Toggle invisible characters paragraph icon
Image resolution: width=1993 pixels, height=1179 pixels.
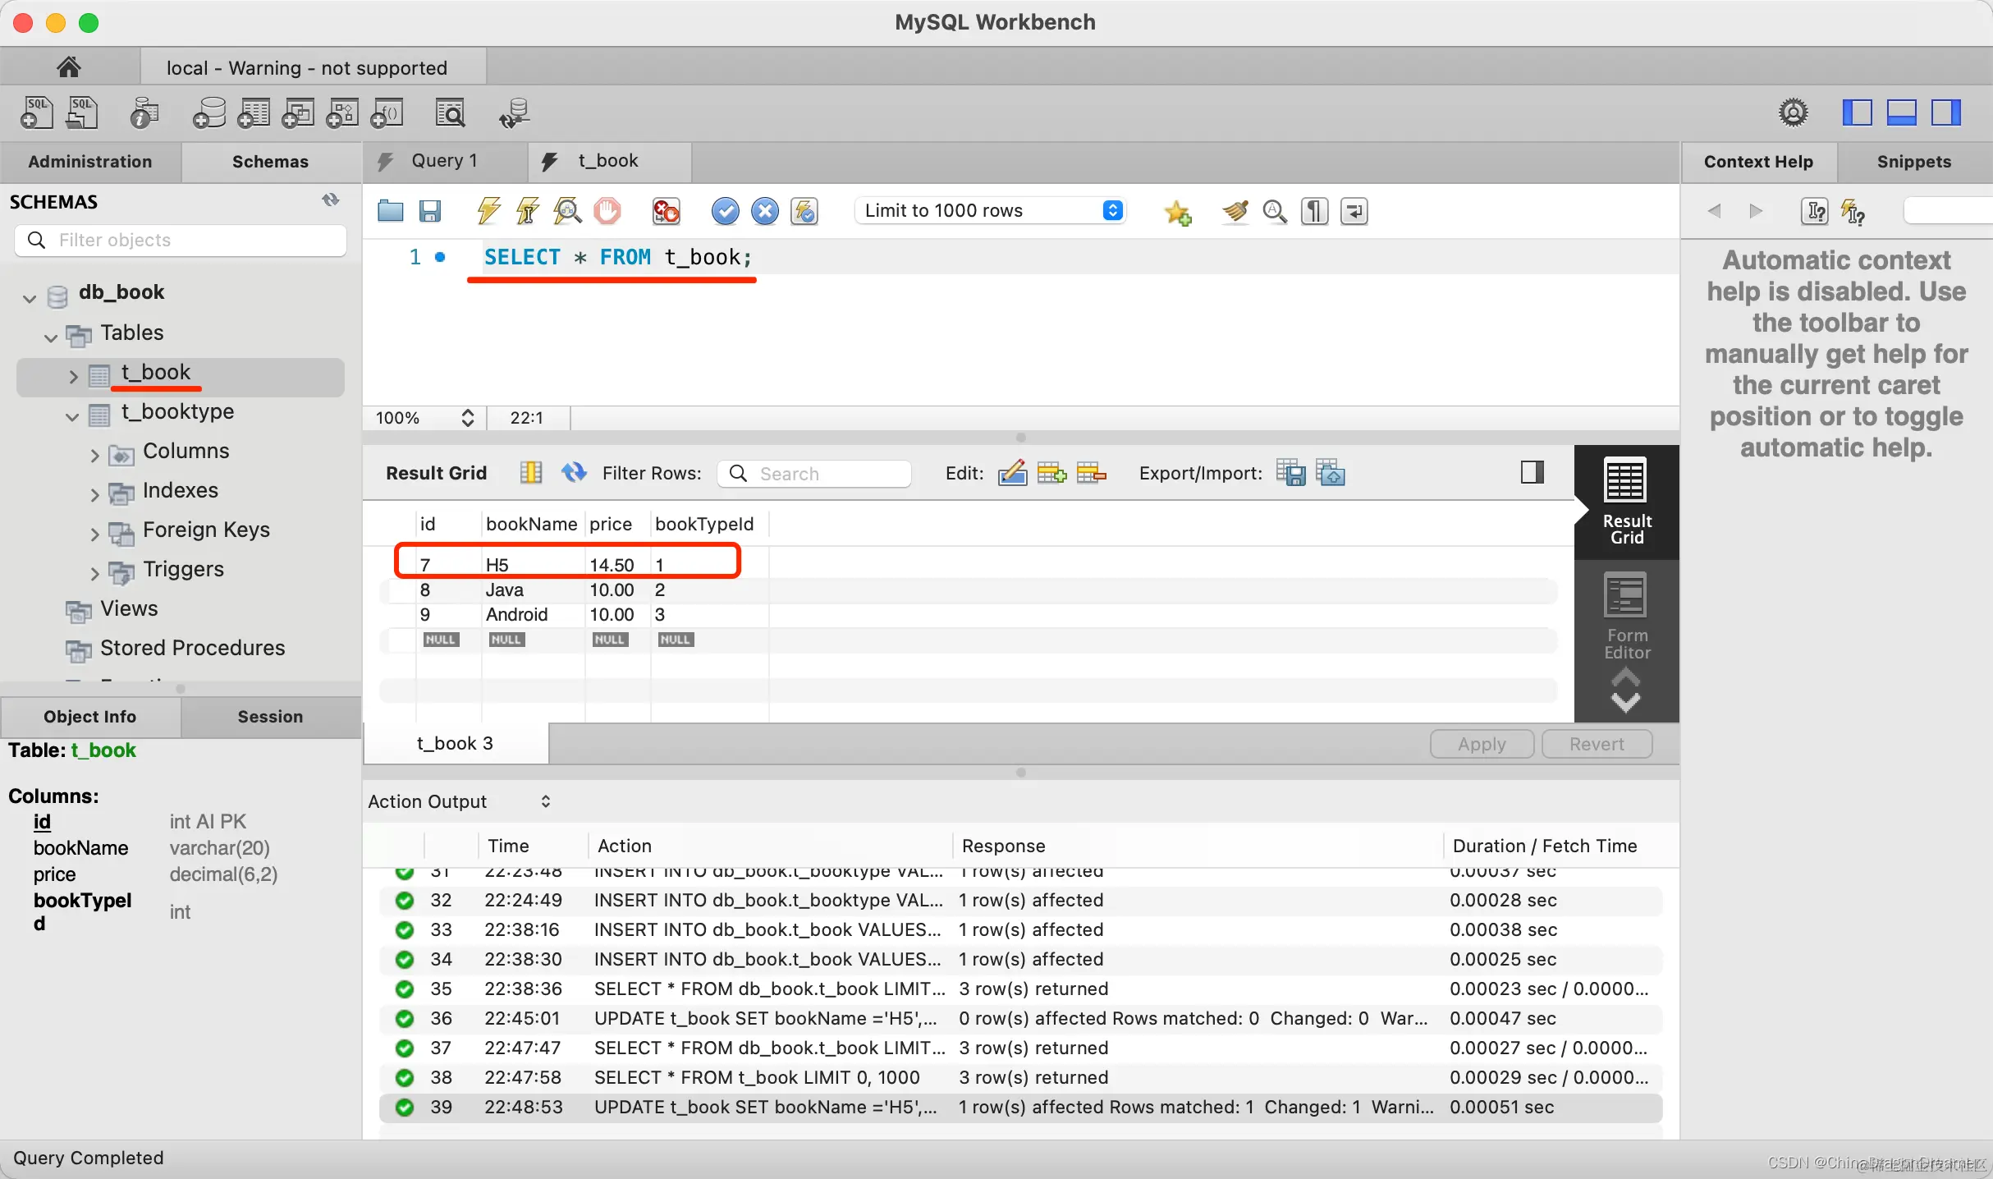click(x=1314, y=211)
